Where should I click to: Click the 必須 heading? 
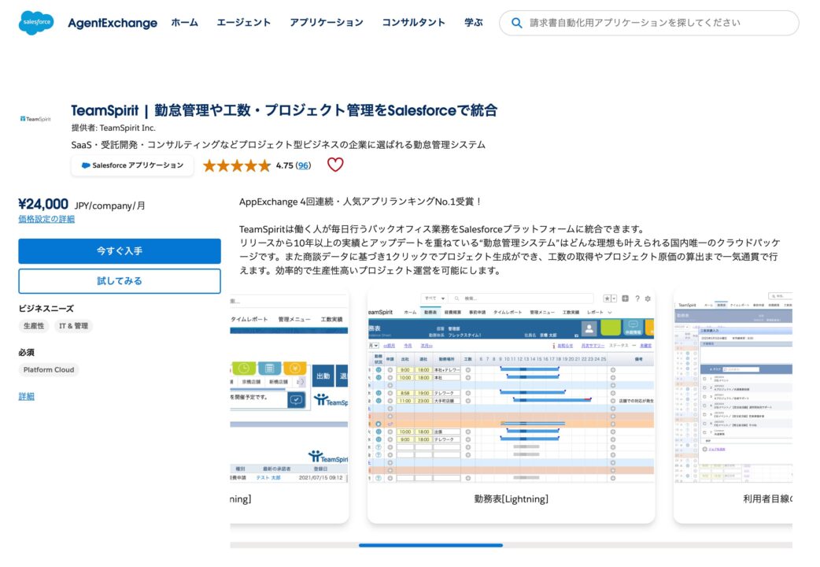tap(26, 352)
